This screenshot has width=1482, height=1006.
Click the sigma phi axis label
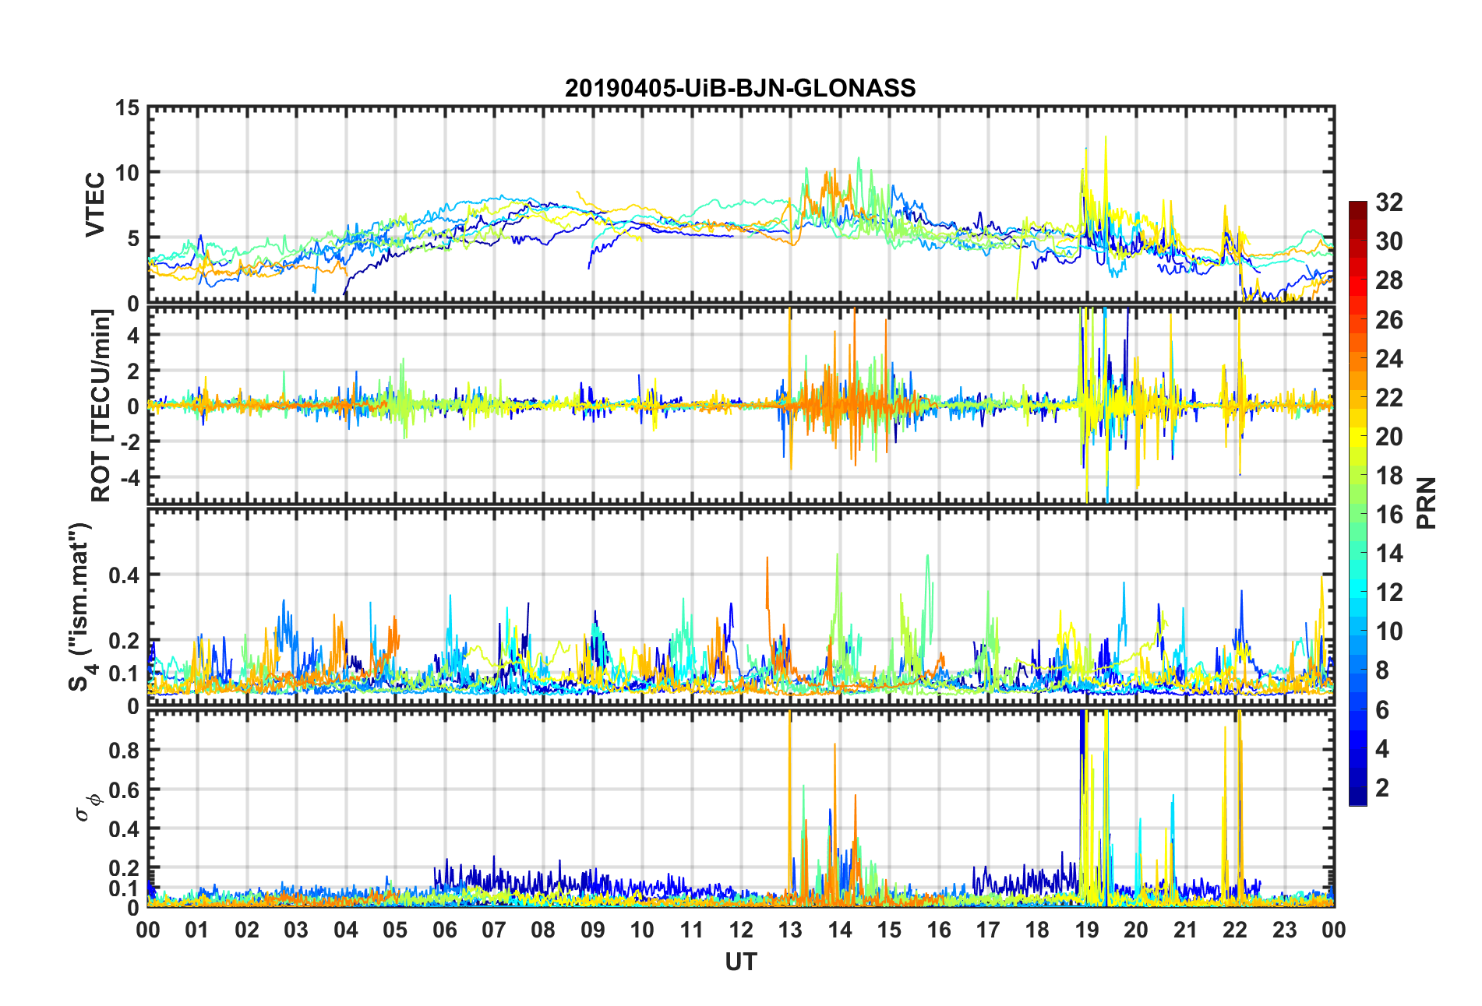pyautogui.click(x=87, y=807)
